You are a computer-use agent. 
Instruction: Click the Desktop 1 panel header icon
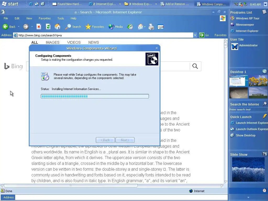pyautogui.click(x=265, y=71)
